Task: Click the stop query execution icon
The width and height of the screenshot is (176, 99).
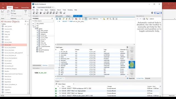Action: (73, 19)
